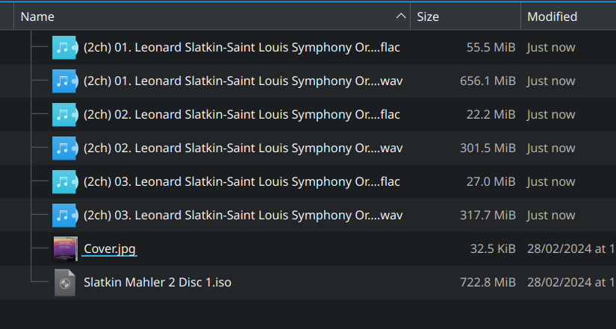Click the track 01 wav audio file icon
Image resolution: width=616 pixels, height=329 pixels.
(65, 81)
